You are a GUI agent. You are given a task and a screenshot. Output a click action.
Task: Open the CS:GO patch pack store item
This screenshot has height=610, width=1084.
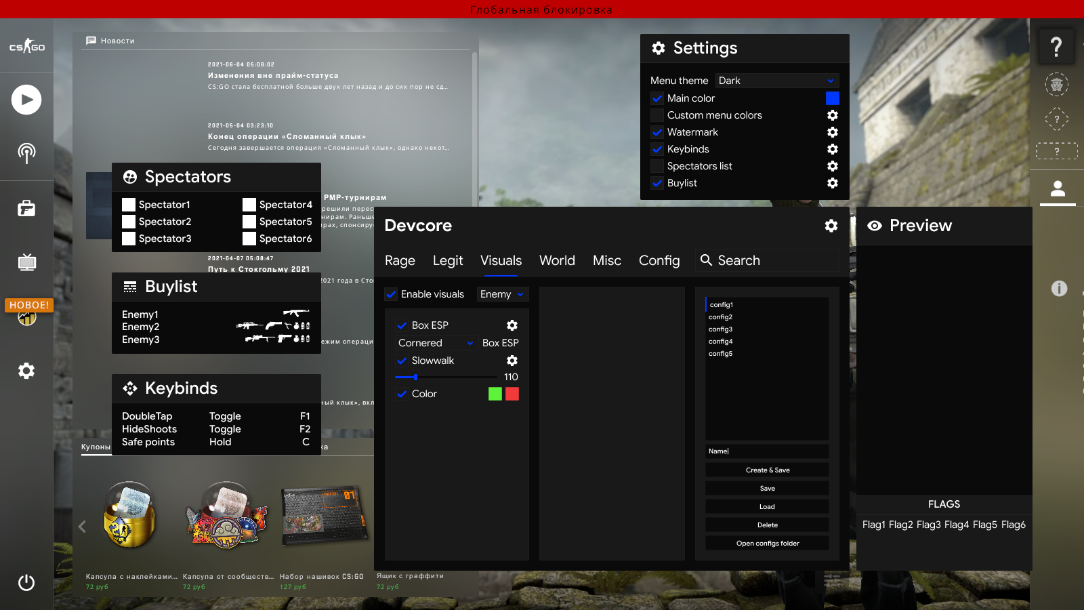coord(325,516)
